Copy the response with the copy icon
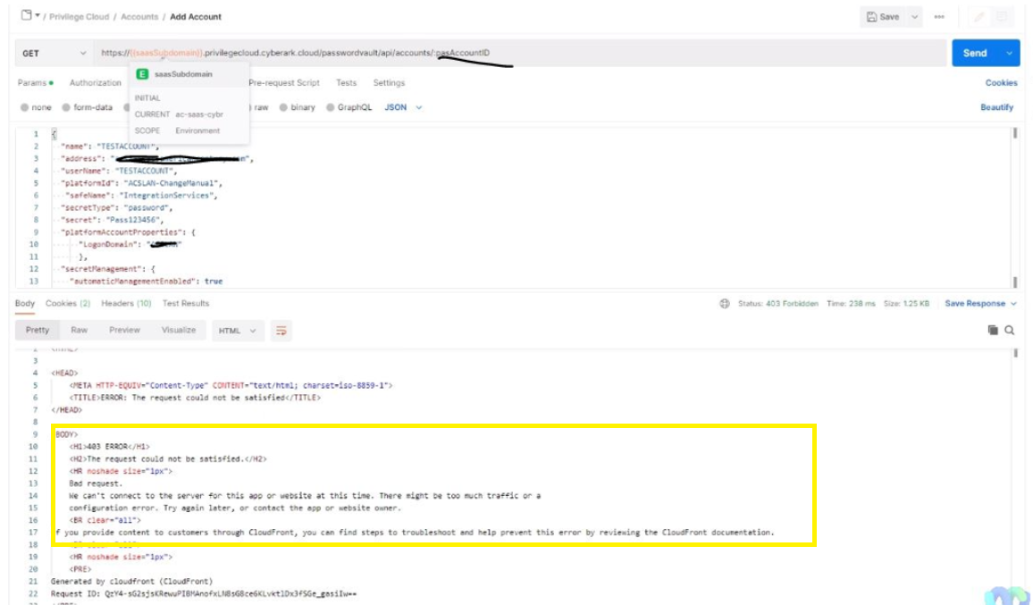Screen dimensions: 1033x605 coord(993,330)
